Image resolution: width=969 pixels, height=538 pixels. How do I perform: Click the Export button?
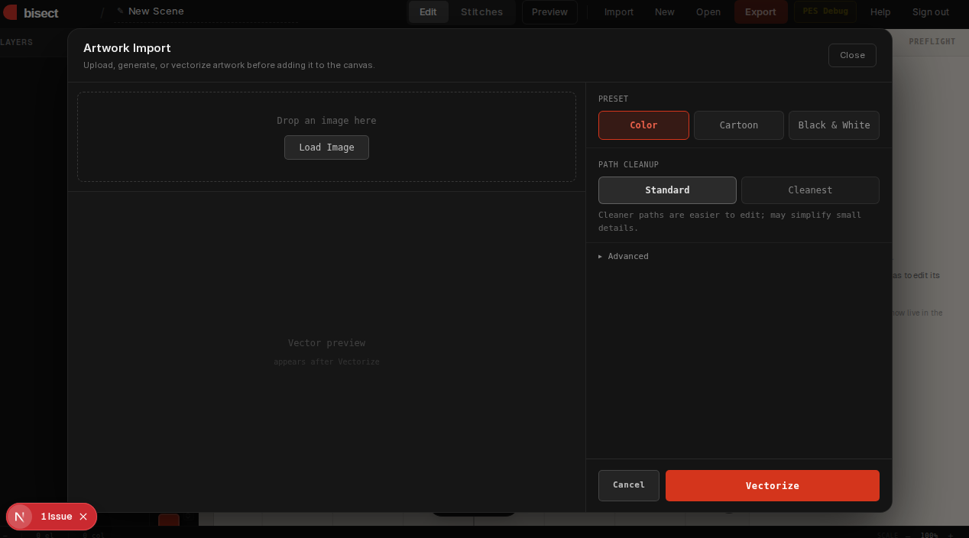[x=760, y=11]
